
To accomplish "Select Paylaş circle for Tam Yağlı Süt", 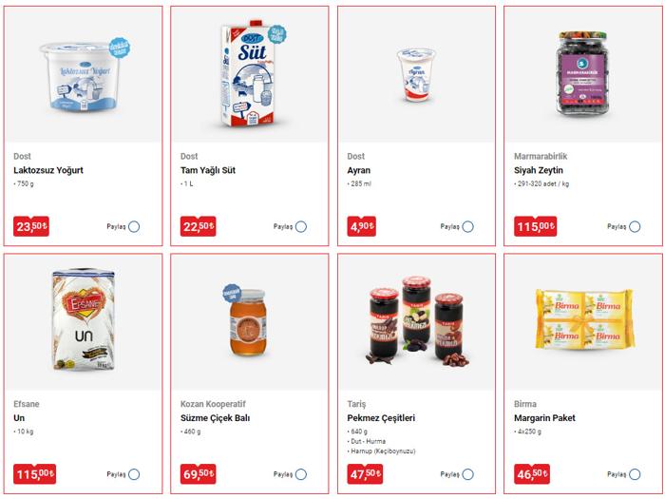I will coord(301,226).
